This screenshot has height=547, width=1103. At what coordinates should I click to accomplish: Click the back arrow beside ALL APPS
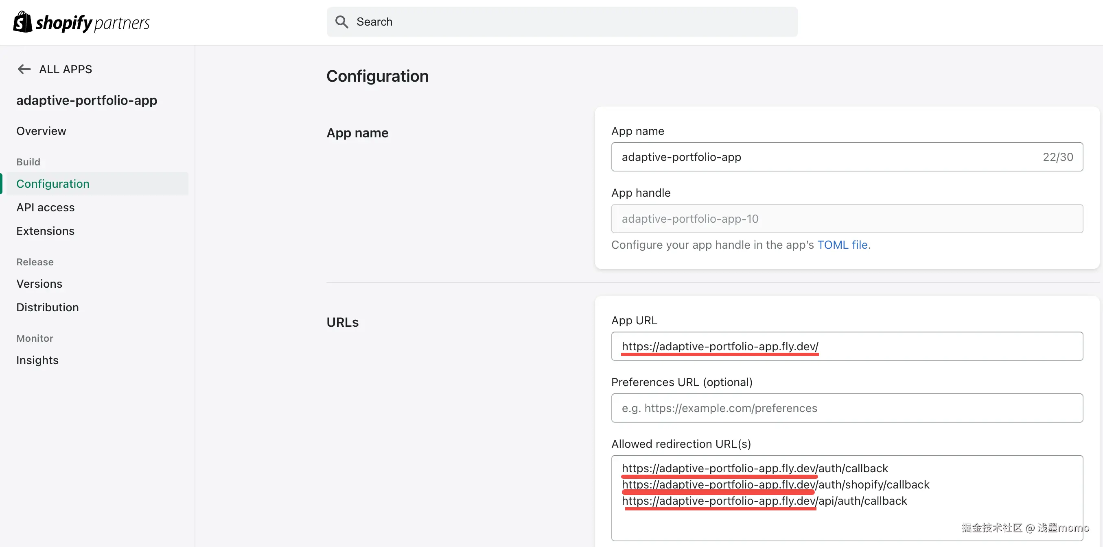pos(24,69)
